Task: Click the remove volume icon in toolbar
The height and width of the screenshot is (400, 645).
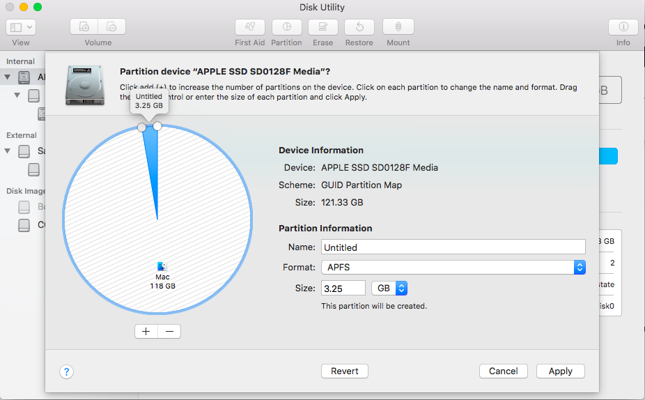Action: click(x=111, y=26)
